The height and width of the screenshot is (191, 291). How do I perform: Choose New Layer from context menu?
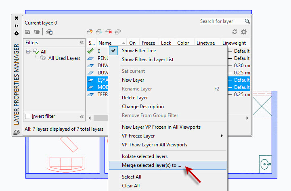coord(133,80)
